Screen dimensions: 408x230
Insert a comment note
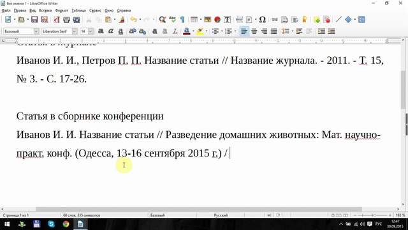tap(317, 20)
